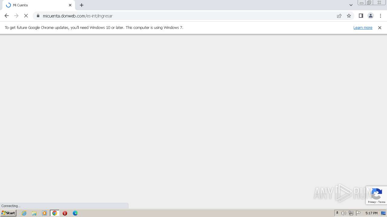This screenshot has height=217, width=387.
Task: Open the Windows Start menu
Action: 8,213
